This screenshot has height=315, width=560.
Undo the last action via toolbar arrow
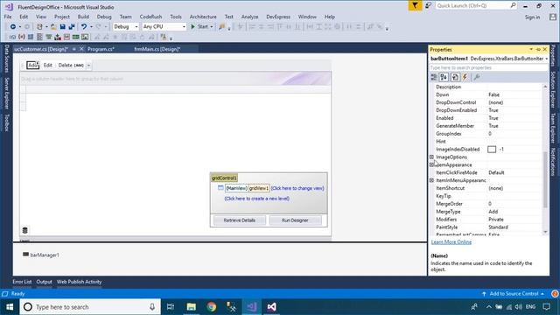click(x=84, y=27)
